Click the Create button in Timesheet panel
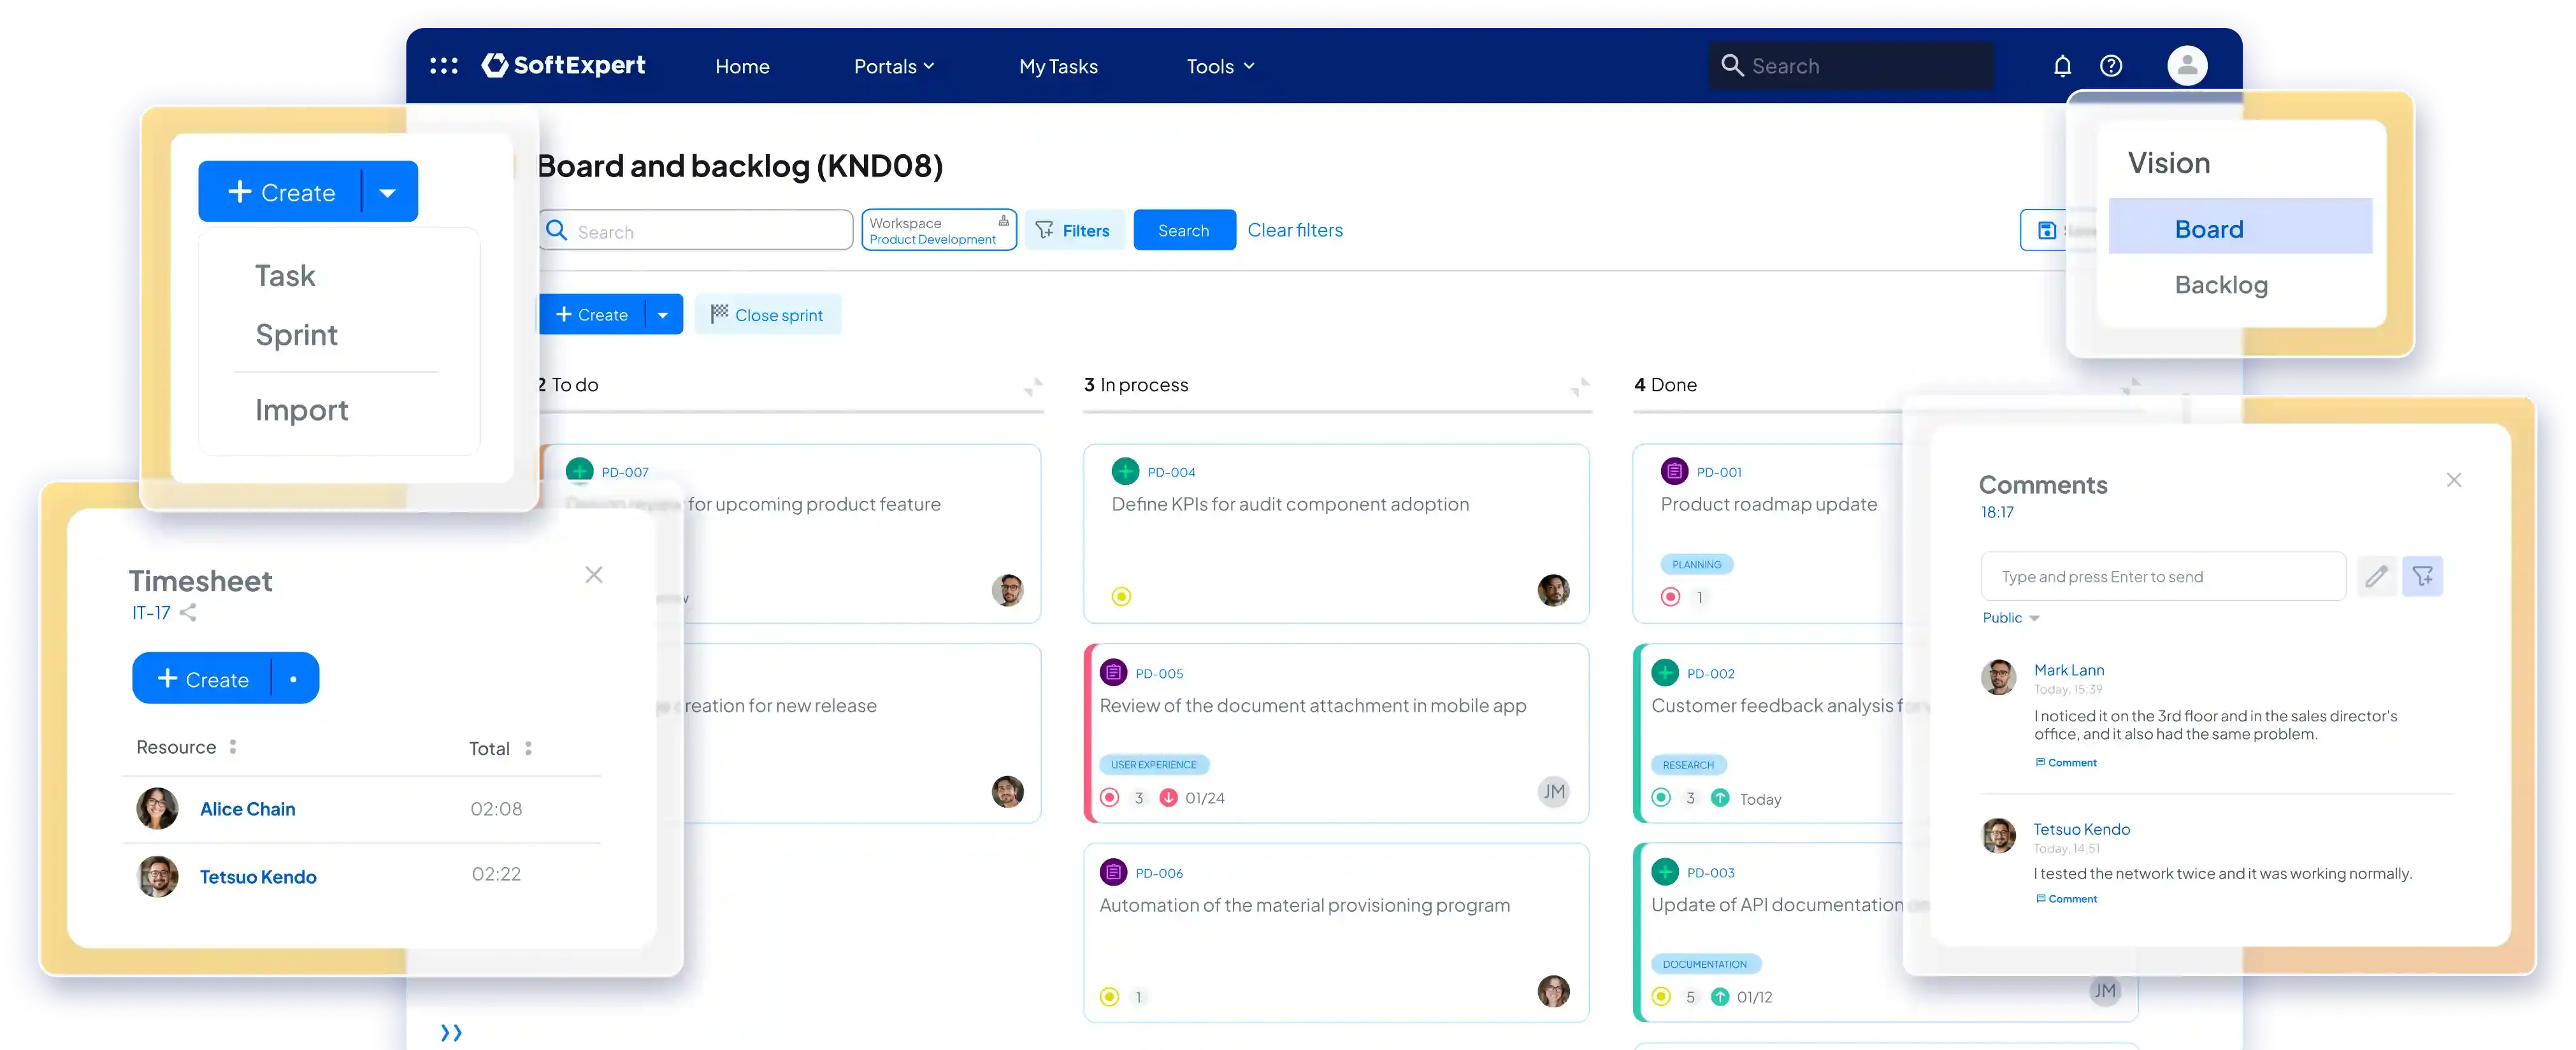Viewport: 2576px width, 1050px height. tap(203, 679)
